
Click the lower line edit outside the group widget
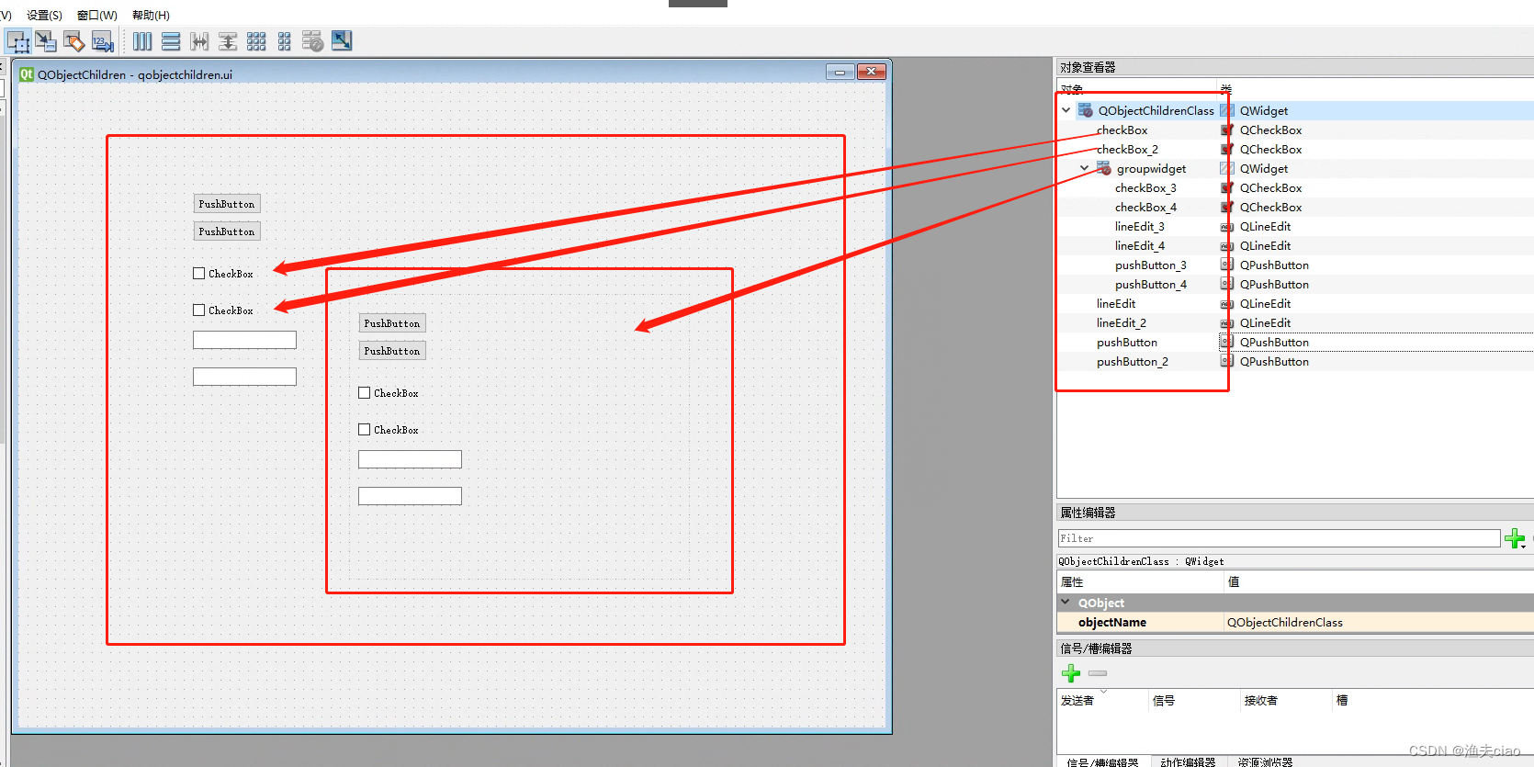(244, 377)
